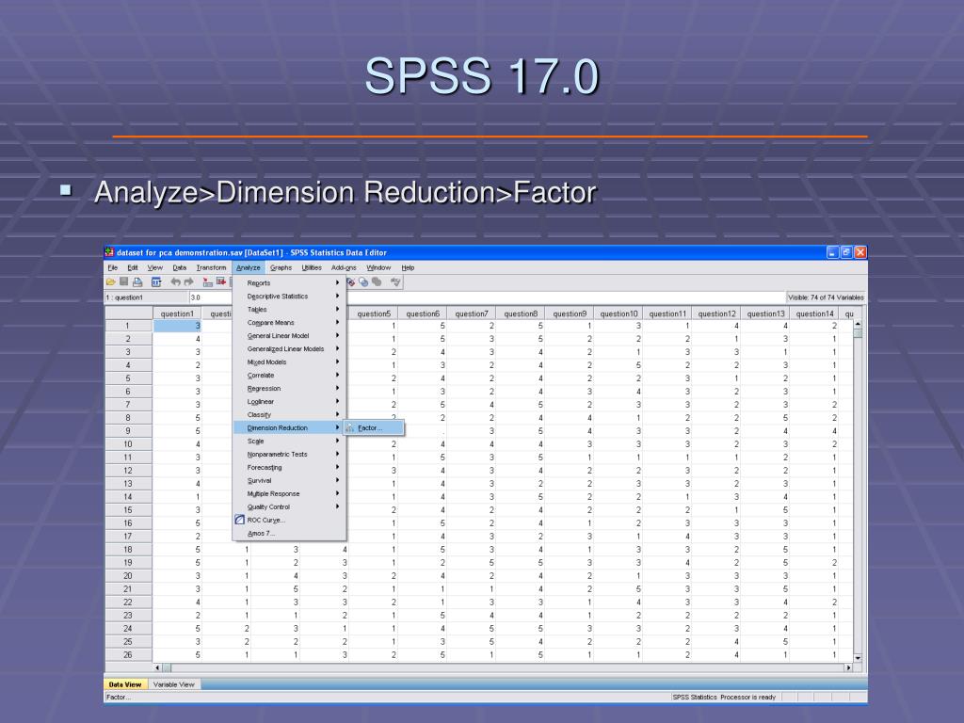This screenshot has width=964, height=723.
Task: Switch to the Variable View tab
Action: click(173, 684)
